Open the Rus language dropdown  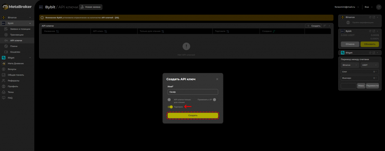click(x=368, y=7)
